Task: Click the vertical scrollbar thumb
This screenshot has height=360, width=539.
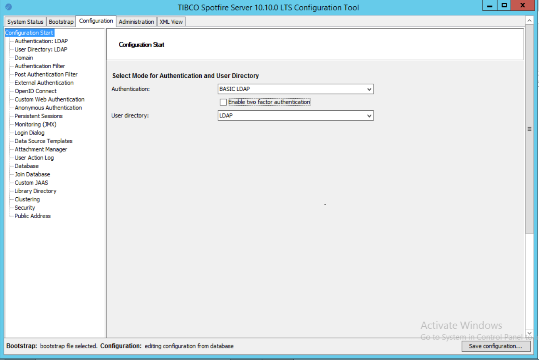Action: [x=529, y=129]
